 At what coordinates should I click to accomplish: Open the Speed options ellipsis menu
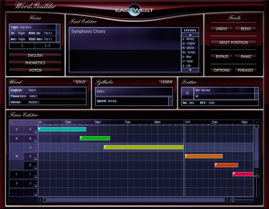[170, 101]
